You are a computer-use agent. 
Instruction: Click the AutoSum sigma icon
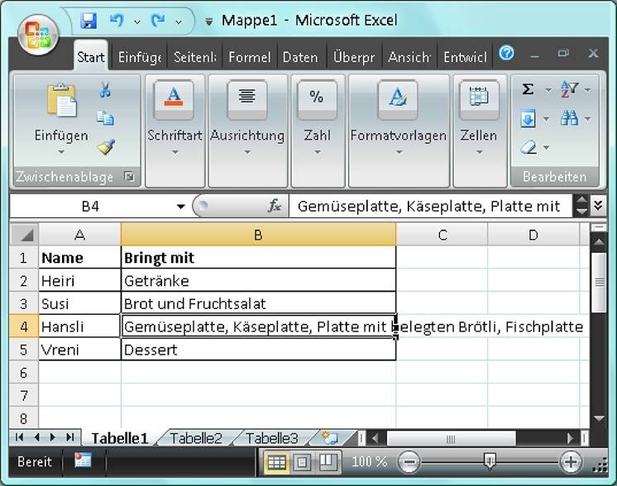pos(528,89)
